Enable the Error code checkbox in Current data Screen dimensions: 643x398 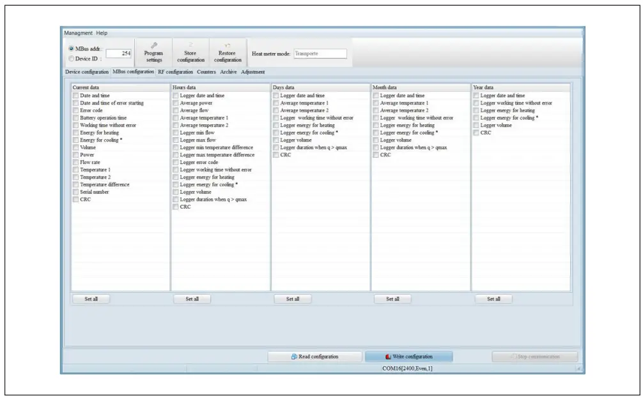pos(75,110)
